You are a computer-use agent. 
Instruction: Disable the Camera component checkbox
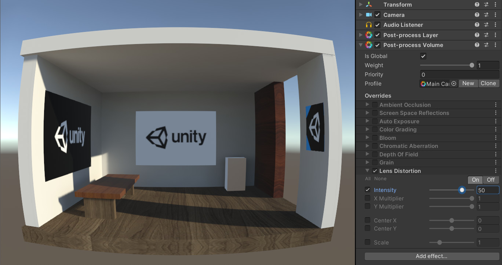pos(377,15)
